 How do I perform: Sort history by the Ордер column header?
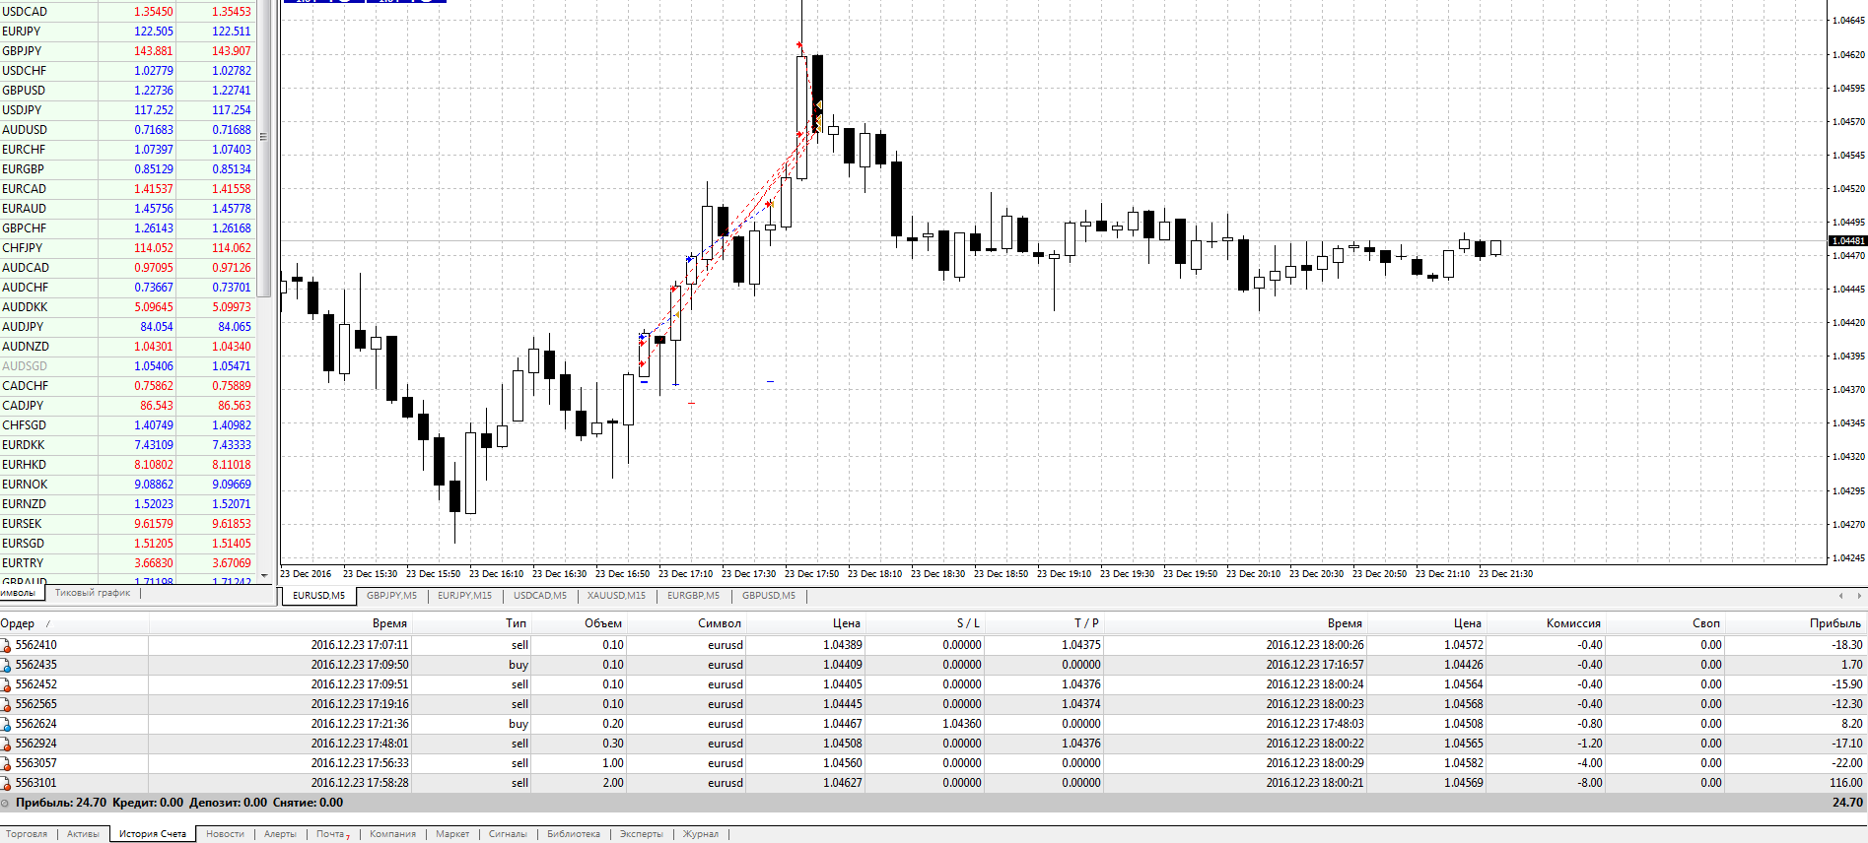click(x=74, y=623)
